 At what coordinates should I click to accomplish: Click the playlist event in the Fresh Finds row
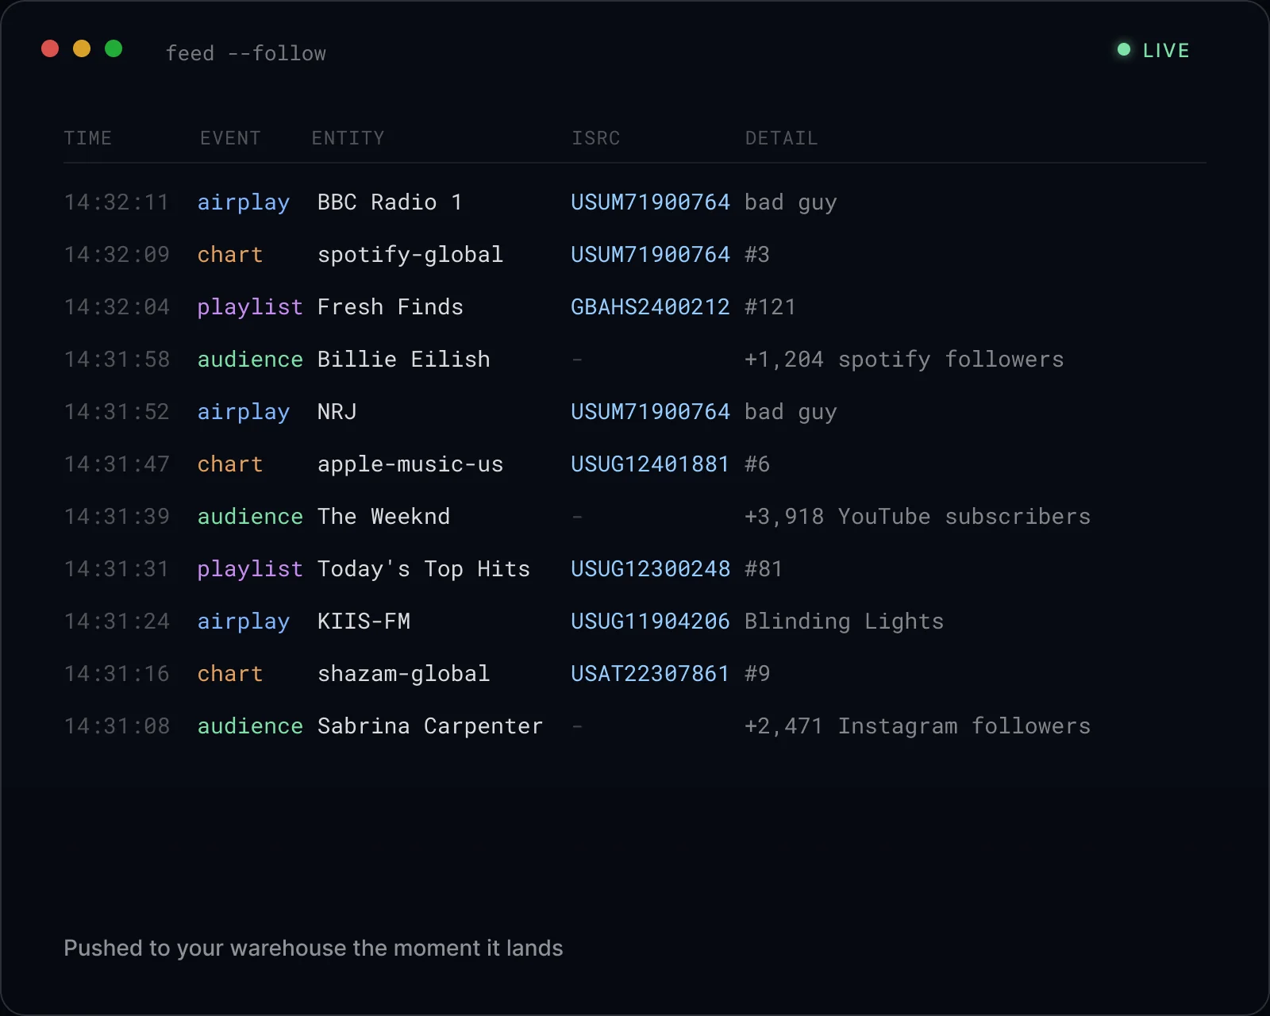[x=250, y=307]
